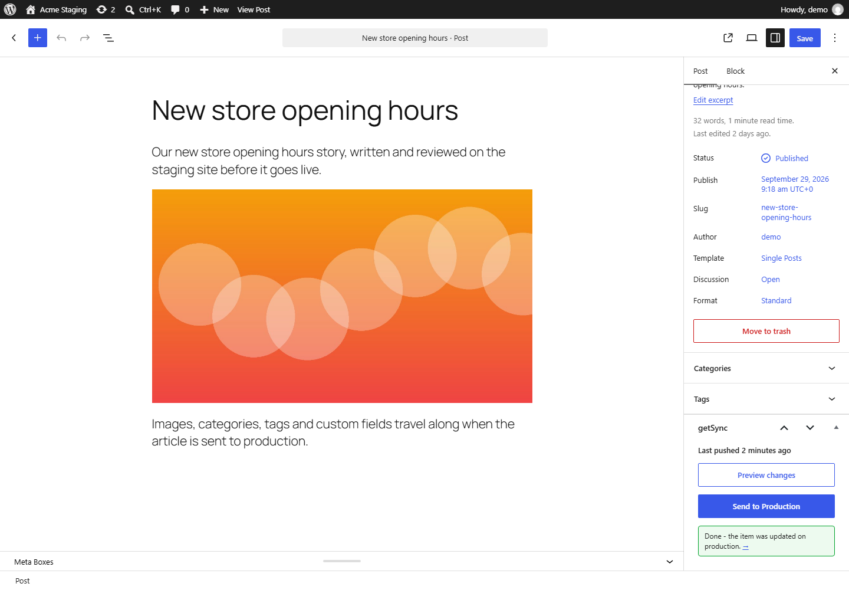Move the post to trash
The image size is (849, 590).
[766, 331]
